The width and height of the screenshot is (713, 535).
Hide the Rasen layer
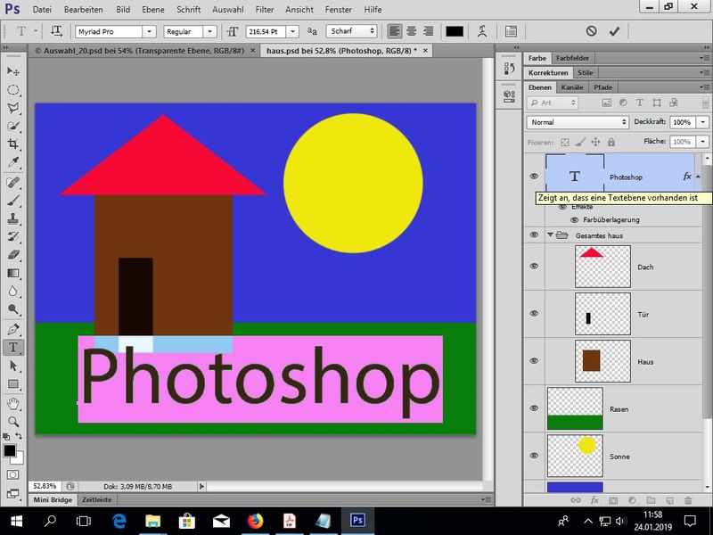(x=534, y=408)
